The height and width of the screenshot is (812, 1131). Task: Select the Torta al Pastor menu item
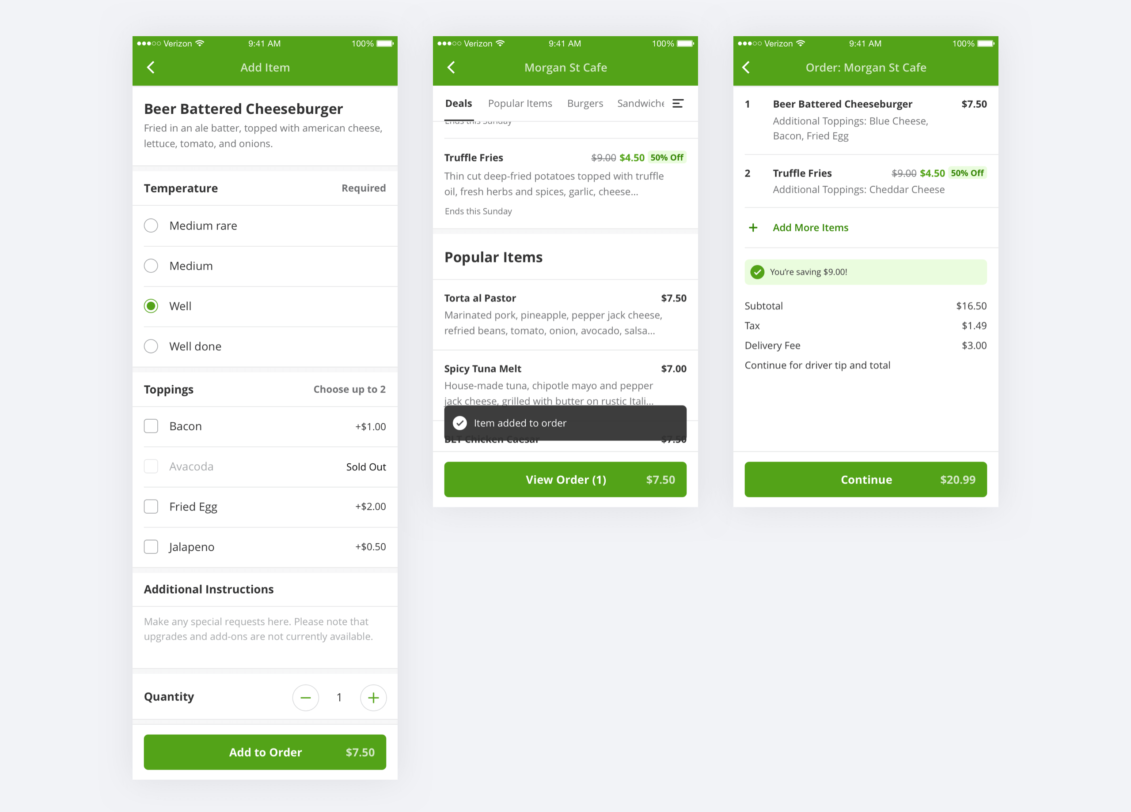pyautogui.click(x=565, y=314)
